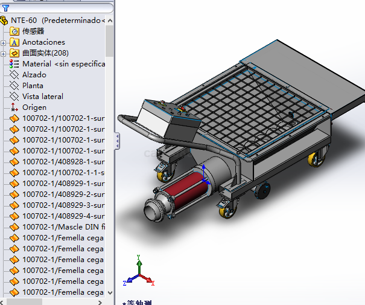The width and height of the screenshot is (365, 305).
Task: Select the NTE-60 part root icon
Action: click(x=5, y=21)
